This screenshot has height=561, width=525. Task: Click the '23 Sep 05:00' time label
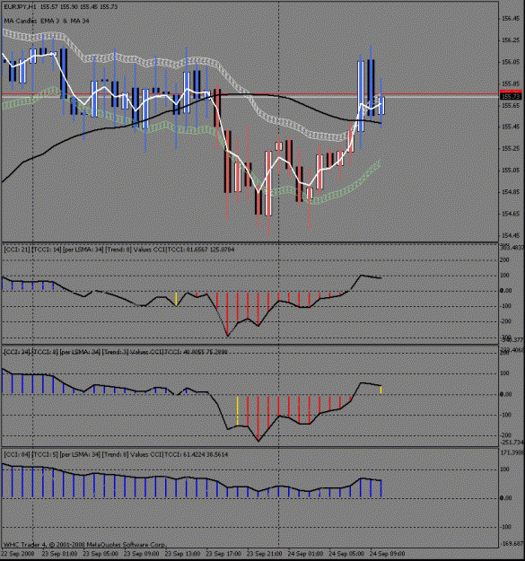(x=101, y=554)
